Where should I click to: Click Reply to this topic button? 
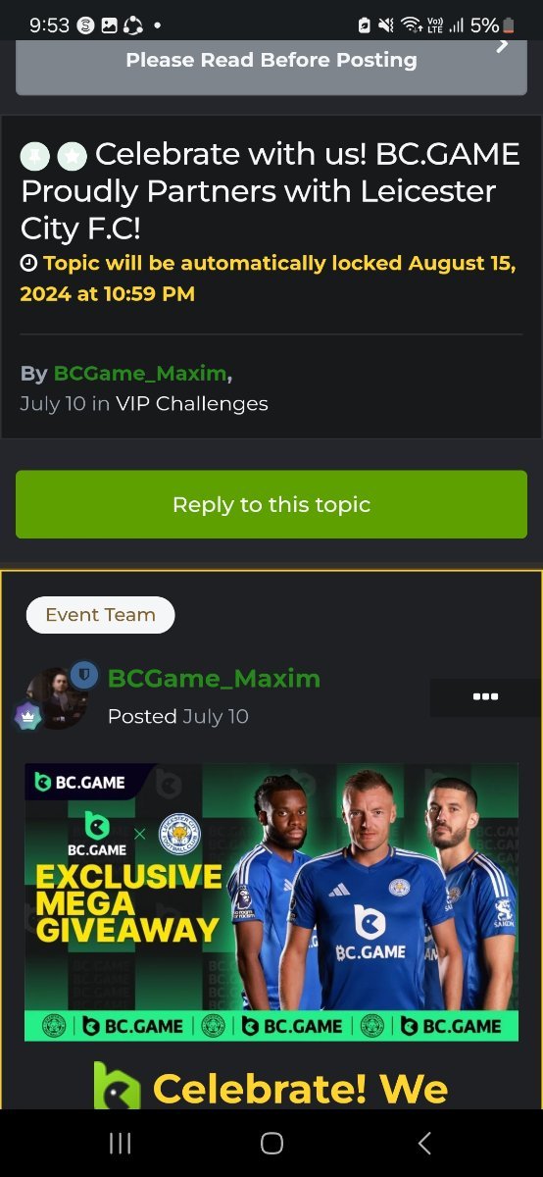pyautogui.click(x=271, y=504)
